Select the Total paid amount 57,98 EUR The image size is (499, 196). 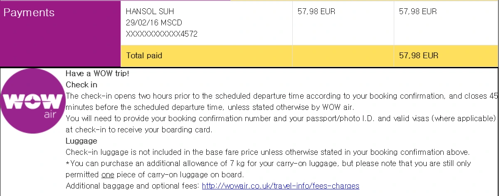point(418,55)
